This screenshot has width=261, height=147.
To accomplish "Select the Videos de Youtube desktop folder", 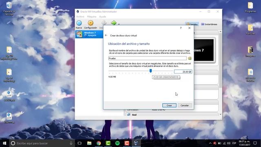I will [x=250, y=75].
